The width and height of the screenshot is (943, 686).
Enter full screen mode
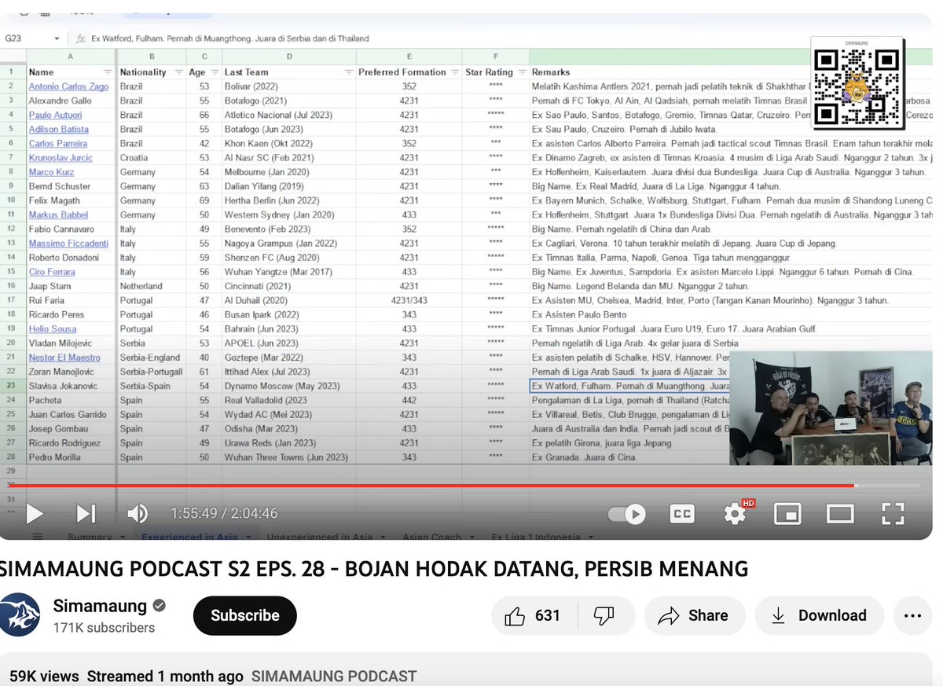click(893, 514)
